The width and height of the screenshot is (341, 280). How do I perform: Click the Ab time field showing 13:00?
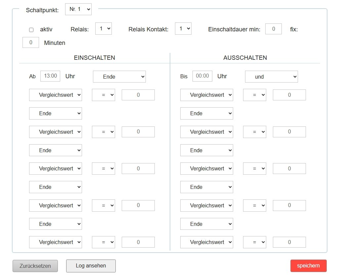(50, 76)
